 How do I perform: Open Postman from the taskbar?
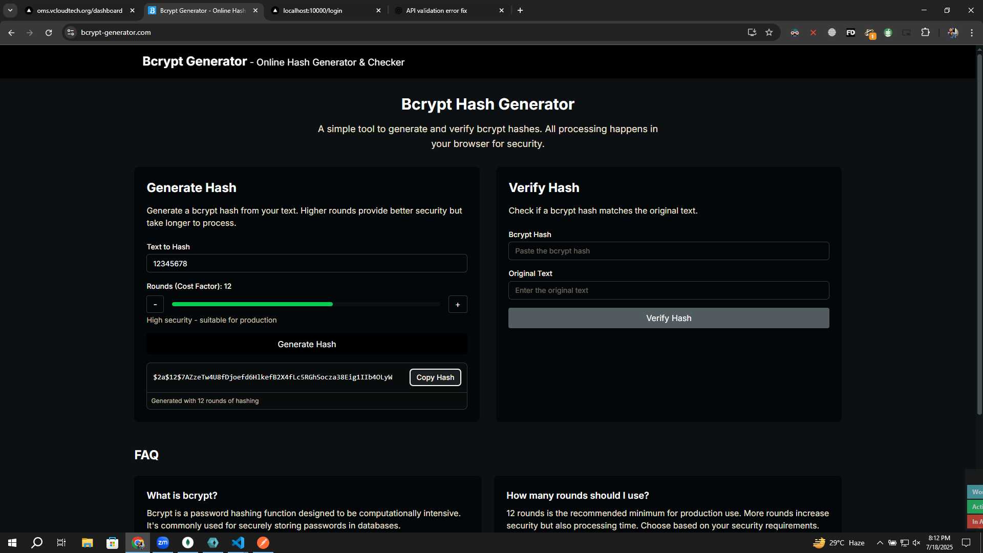pyautogui.click(x=263, y=543)
